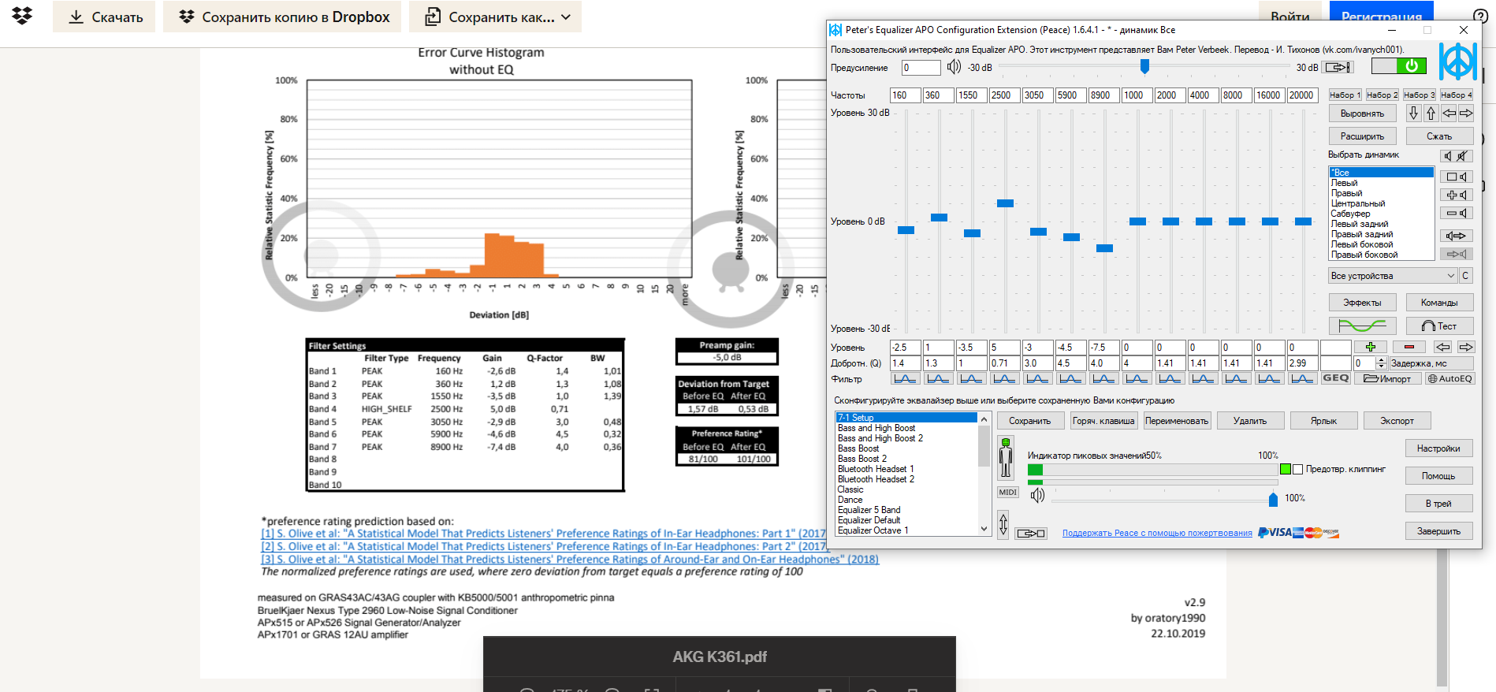
Task: Click left arrow next to Выровнять
Action: [1449, 113]
